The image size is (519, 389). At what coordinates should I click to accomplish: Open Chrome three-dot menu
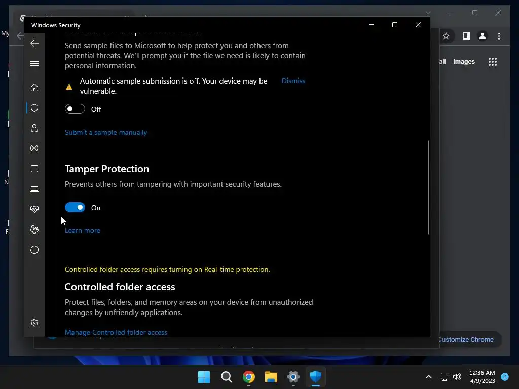click(499, 36)
